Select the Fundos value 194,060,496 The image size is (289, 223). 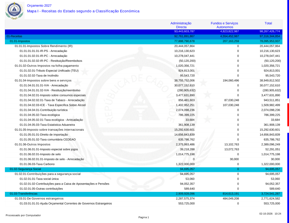[231, 80]
